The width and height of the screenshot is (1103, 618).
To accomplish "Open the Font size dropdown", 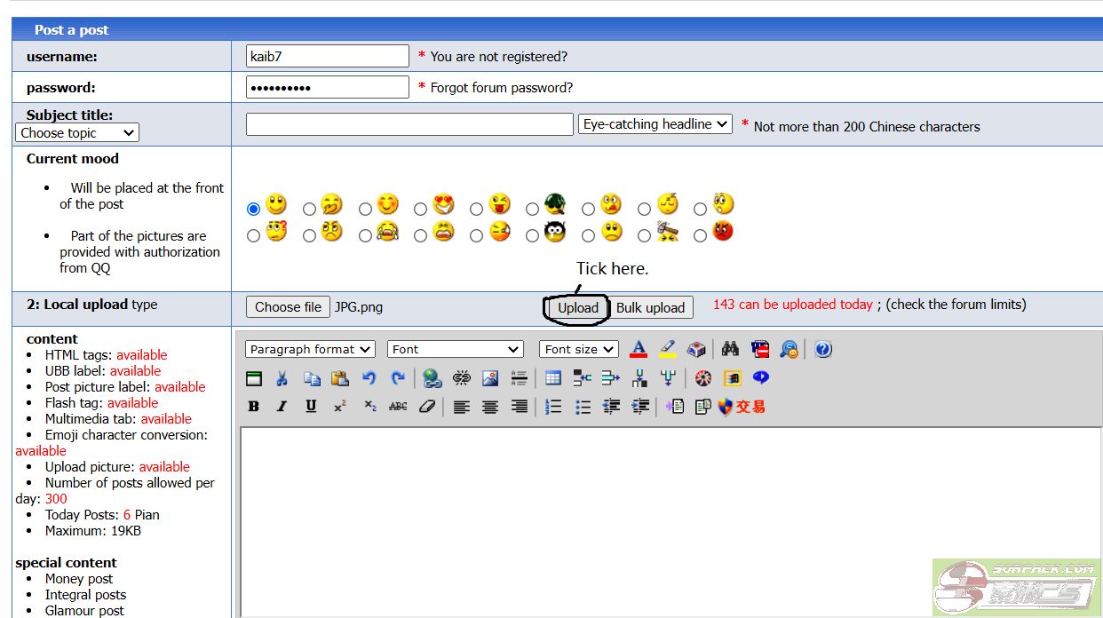I will (578, 349).
